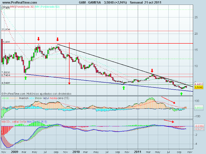Click the yellow 3,5040 current price tag

(199, 87)
